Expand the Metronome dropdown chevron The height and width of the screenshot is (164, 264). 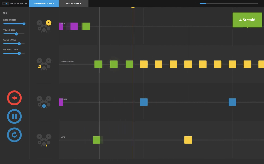(x=26, y=4)
